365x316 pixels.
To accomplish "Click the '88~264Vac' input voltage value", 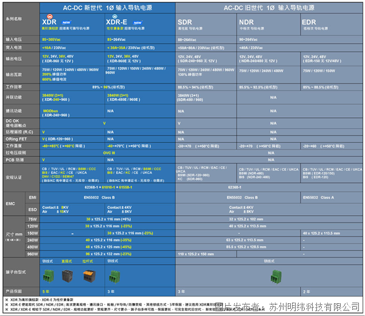I will coord(187,39).
